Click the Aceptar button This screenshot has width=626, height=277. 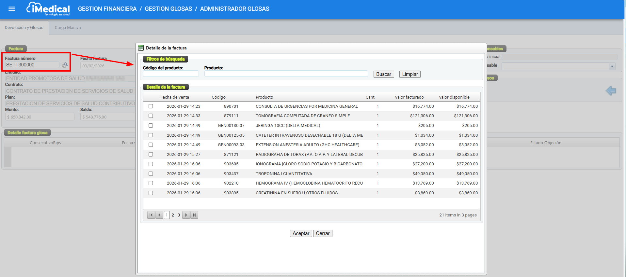coord(301,233)
